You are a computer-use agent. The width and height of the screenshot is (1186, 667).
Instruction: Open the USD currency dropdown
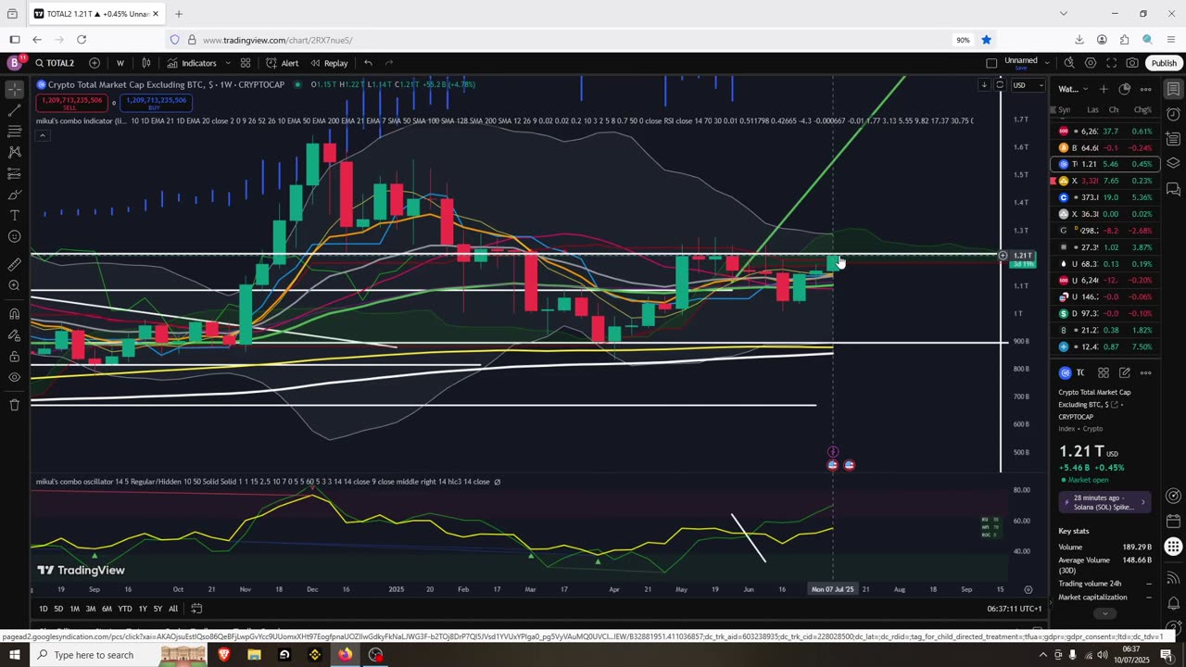pos(1027,85)
